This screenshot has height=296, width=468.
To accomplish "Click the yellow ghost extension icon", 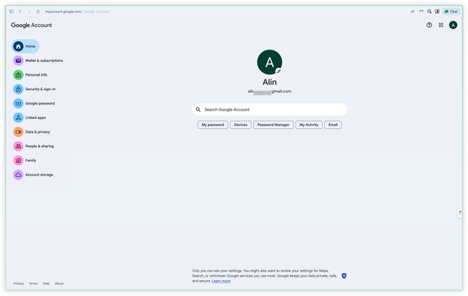I will point(421,11).
